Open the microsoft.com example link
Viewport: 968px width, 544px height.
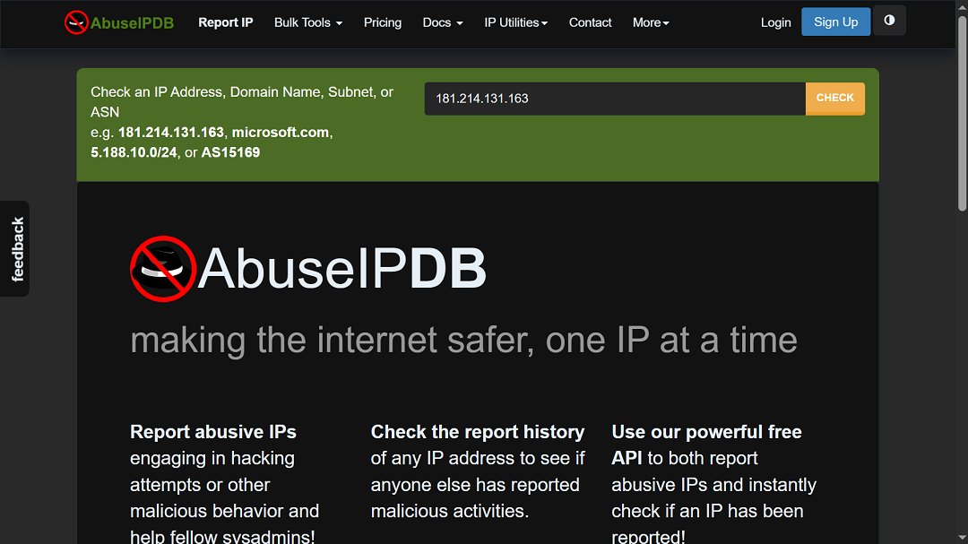280,132
